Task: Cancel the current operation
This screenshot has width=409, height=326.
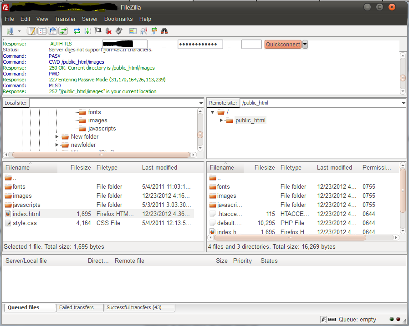Action: pyautogui.click(x=98, y=31)
